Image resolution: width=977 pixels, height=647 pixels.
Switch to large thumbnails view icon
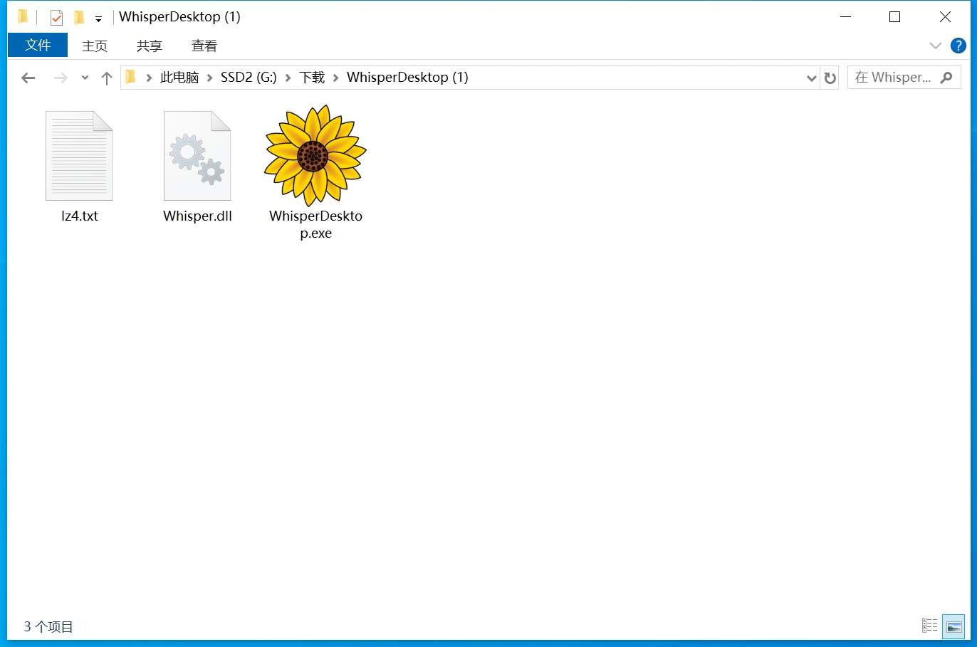954,626
